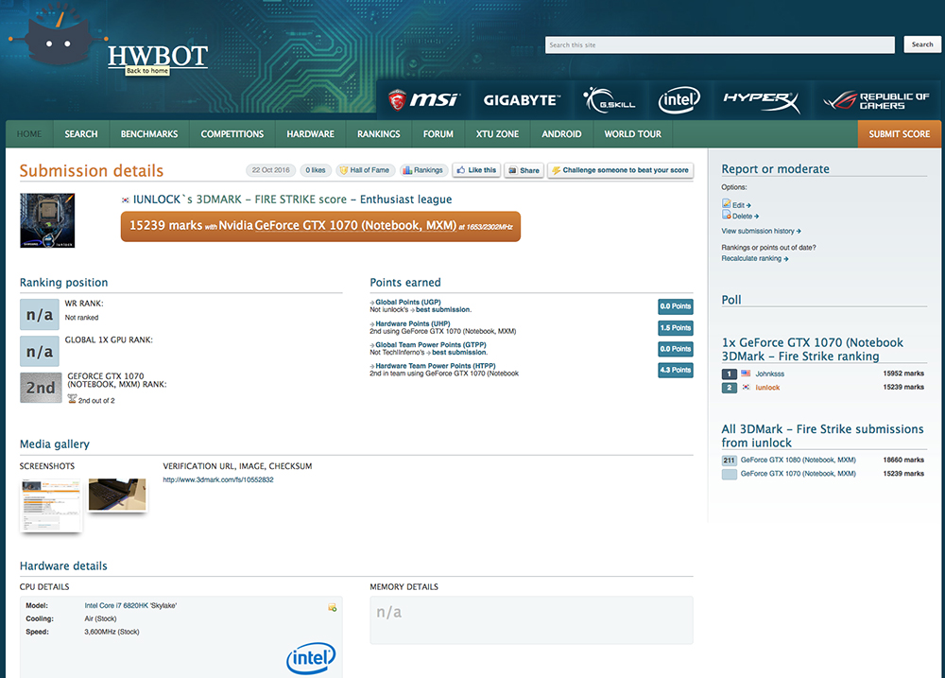
Task: Click the trophy icon beside 2nd out of 2
Action: [72, 399]
